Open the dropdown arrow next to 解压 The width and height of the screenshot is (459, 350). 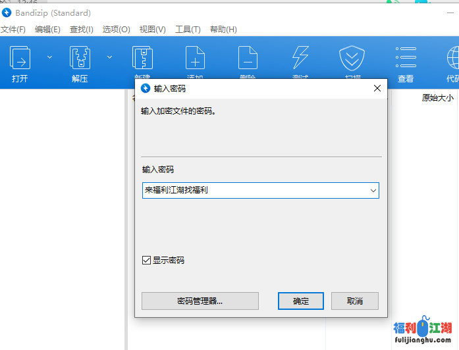coord(109,57)
